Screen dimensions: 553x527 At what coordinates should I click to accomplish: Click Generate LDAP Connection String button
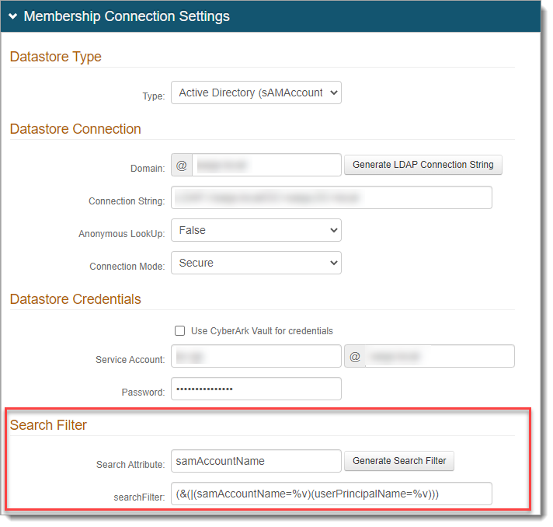coord(423,165)
